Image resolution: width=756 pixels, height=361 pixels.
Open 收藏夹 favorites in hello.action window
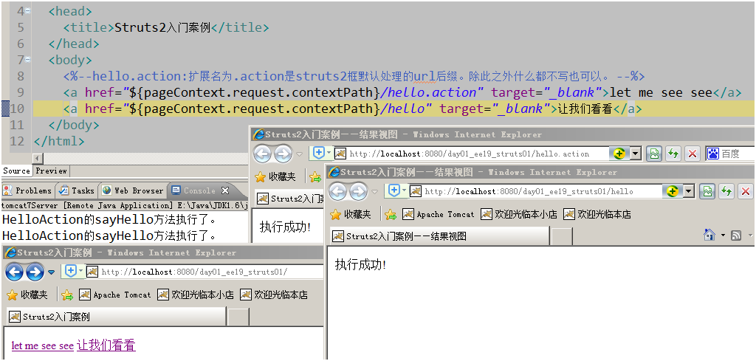click(x=275, y=177)
